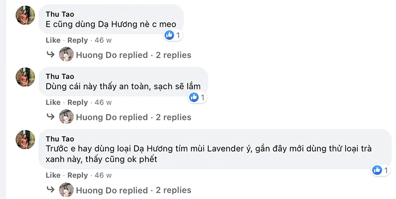Like the comment mentioning Lavender

pyautogui.click(x=53, y=175)
